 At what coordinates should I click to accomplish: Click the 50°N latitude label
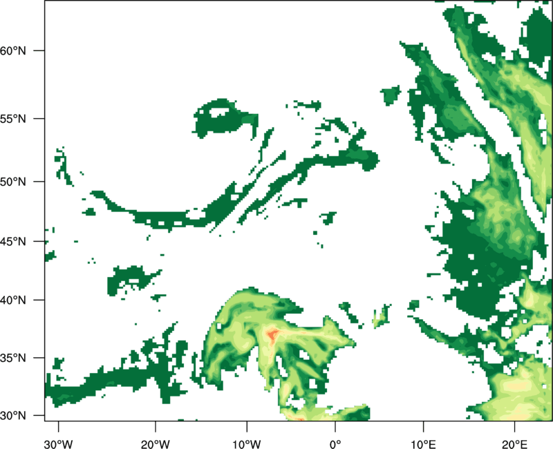12,182
